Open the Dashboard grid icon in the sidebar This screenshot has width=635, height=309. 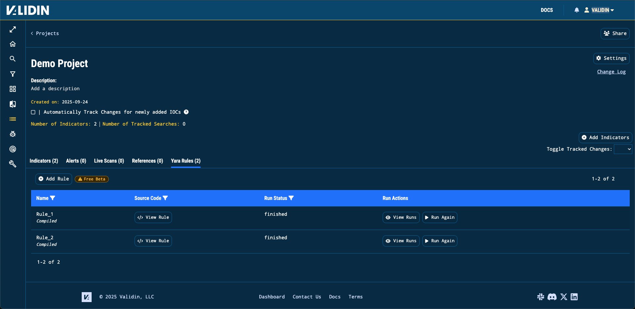click(13, 89)
